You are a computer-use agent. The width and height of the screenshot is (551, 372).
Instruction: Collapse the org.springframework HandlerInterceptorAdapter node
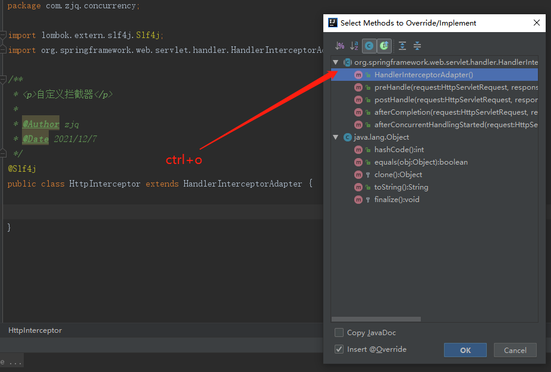(x=336, y=62)
